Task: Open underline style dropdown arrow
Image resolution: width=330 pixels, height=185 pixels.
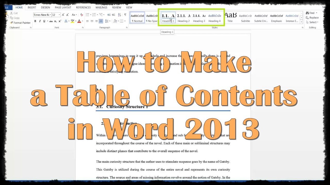Action: pos(47,21)
